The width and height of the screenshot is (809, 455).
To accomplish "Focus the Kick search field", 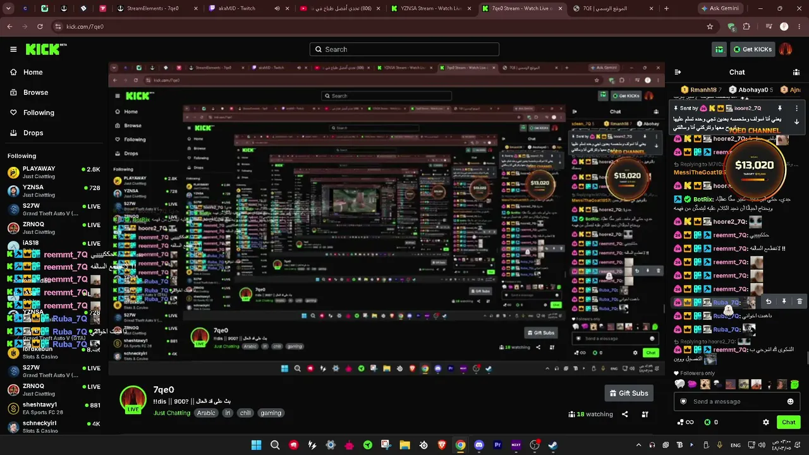I will (x=404, y=49).
